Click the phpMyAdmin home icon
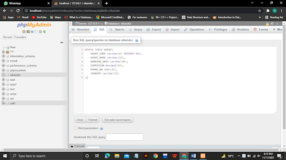 [24, 31]
